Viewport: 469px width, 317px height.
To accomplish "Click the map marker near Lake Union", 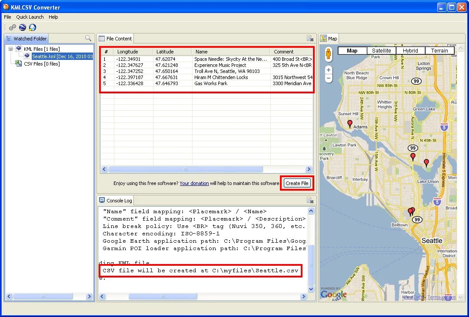I will tap(426, 163).
